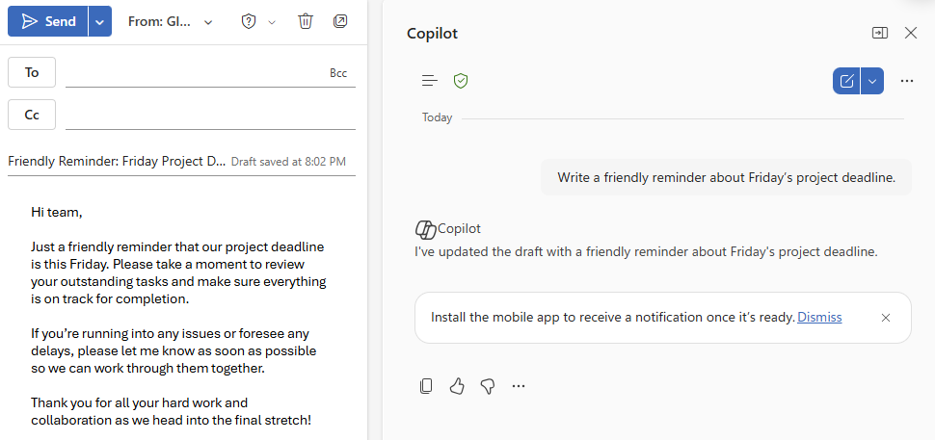The height and width of the screenshot is (440, 935).
Task: Expand new chat options dropdown
Action: point(872,81)
